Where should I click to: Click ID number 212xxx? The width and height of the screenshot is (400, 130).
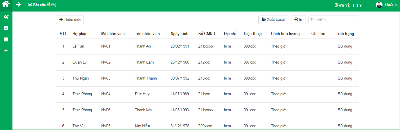204,62
